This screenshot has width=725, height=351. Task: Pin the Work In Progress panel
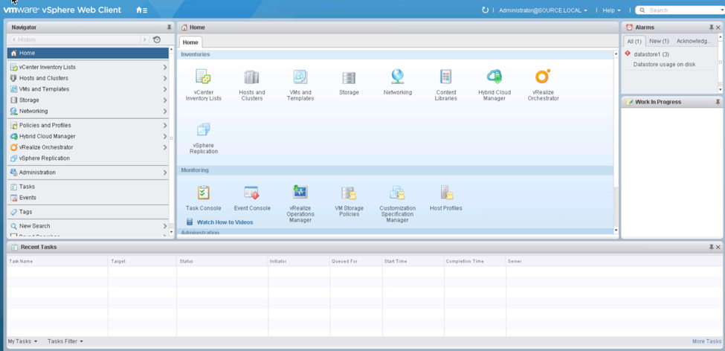tap(718, 102)
